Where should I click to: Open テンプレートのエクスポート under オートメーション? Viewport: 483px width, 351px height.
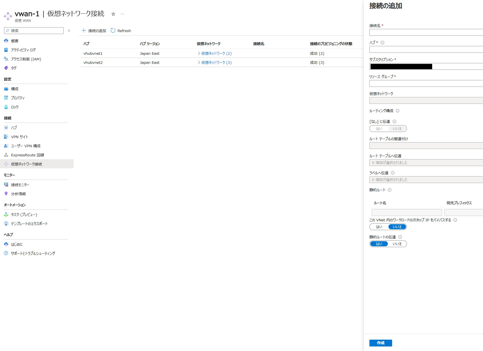tap(29, 223)
